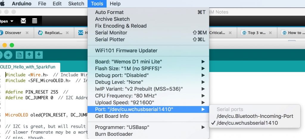
Task: Open the Open dropdown in Notes toolbar
Action: coord(7,21)
